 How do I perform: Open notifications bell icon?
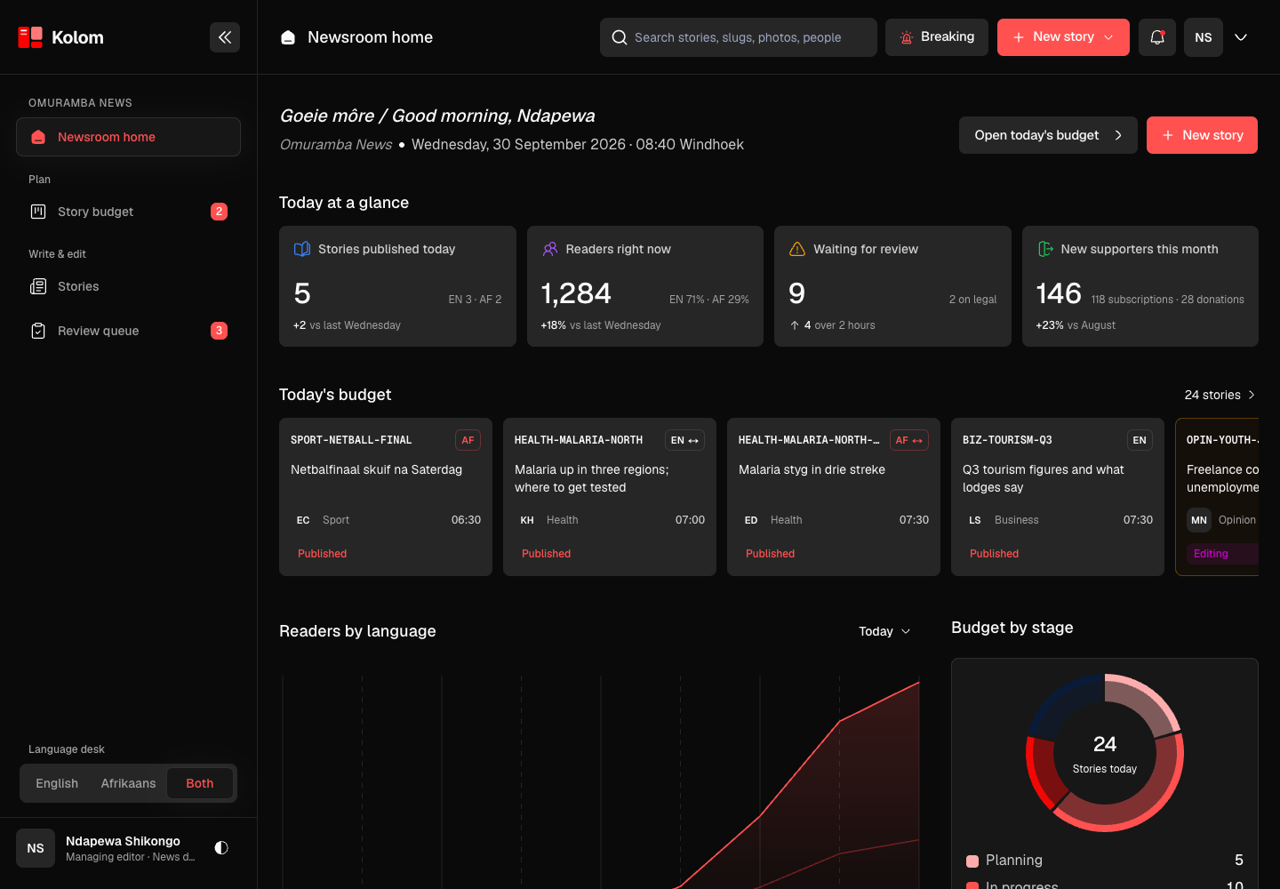(1157, 37)
